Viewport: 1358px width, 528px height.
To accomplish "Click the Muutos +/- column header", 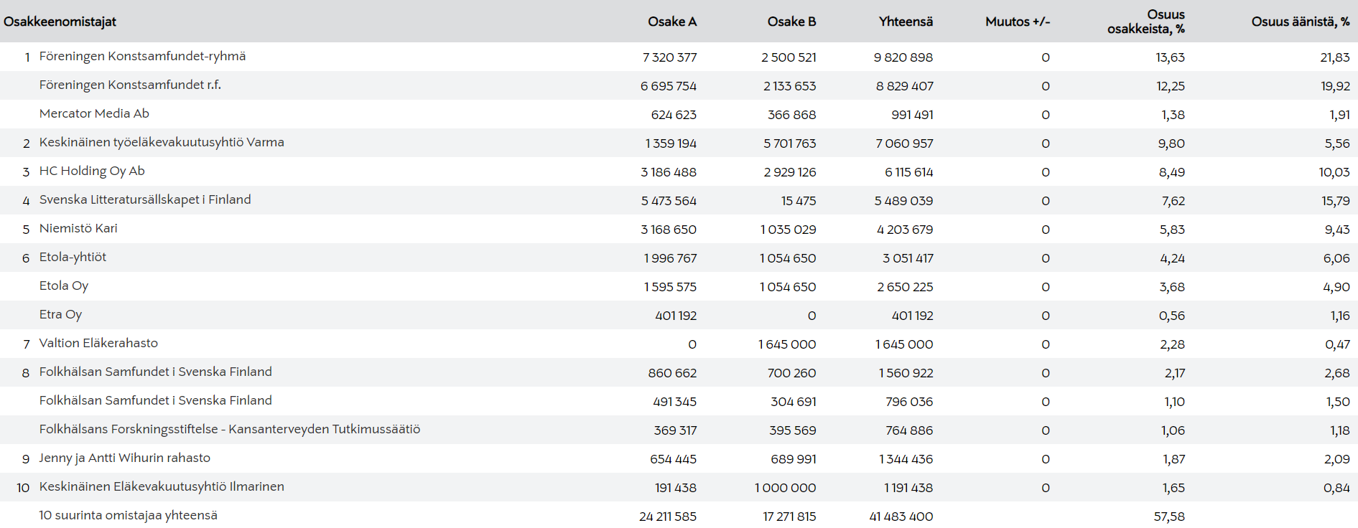I will (1018, 22).
